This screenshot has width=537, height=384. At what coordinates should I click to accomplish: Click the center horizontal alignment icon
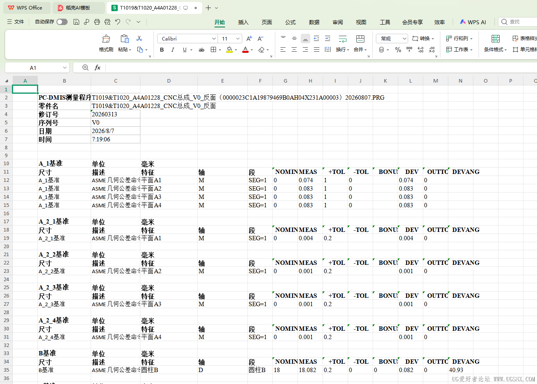(x=294, y=50)
